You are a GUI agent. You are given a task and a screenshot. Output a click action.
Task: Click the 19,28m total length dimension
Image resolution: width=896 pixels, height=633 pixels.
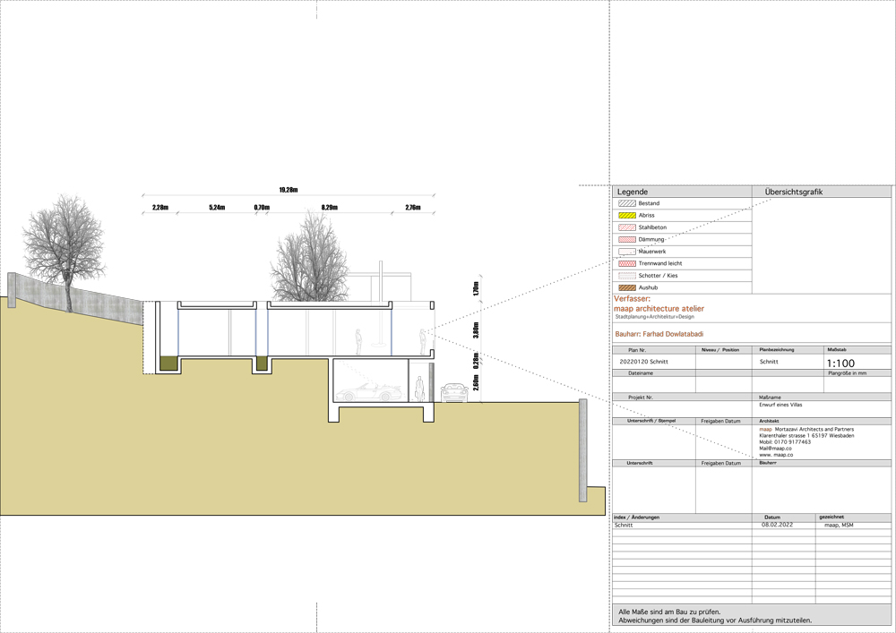point(288,190)
